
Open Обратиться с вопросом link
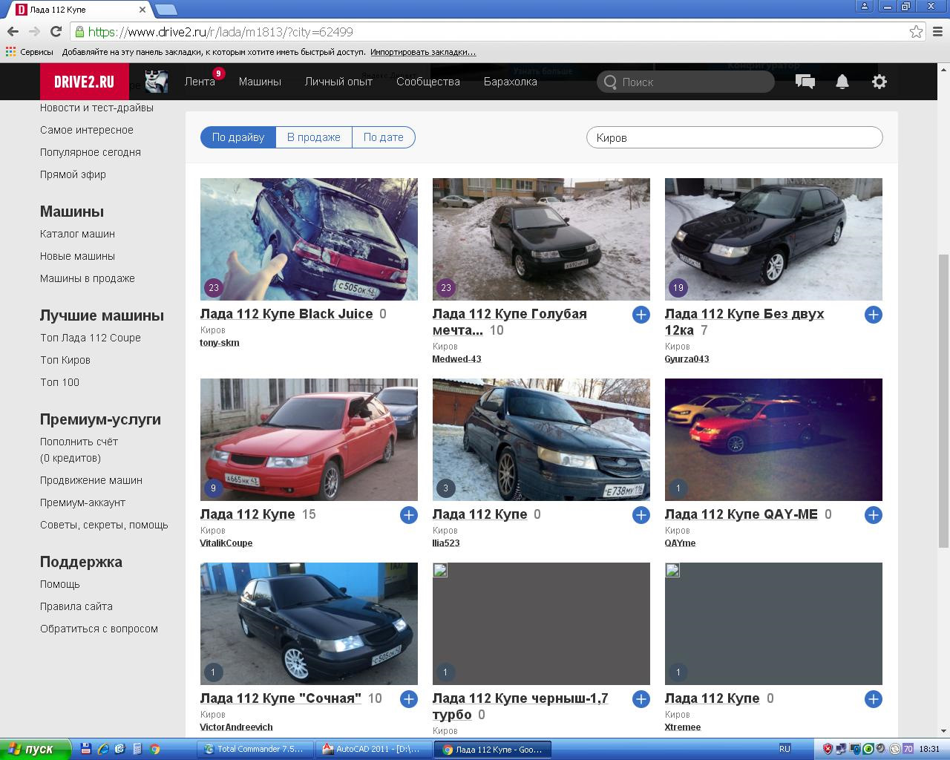point(99,629)
